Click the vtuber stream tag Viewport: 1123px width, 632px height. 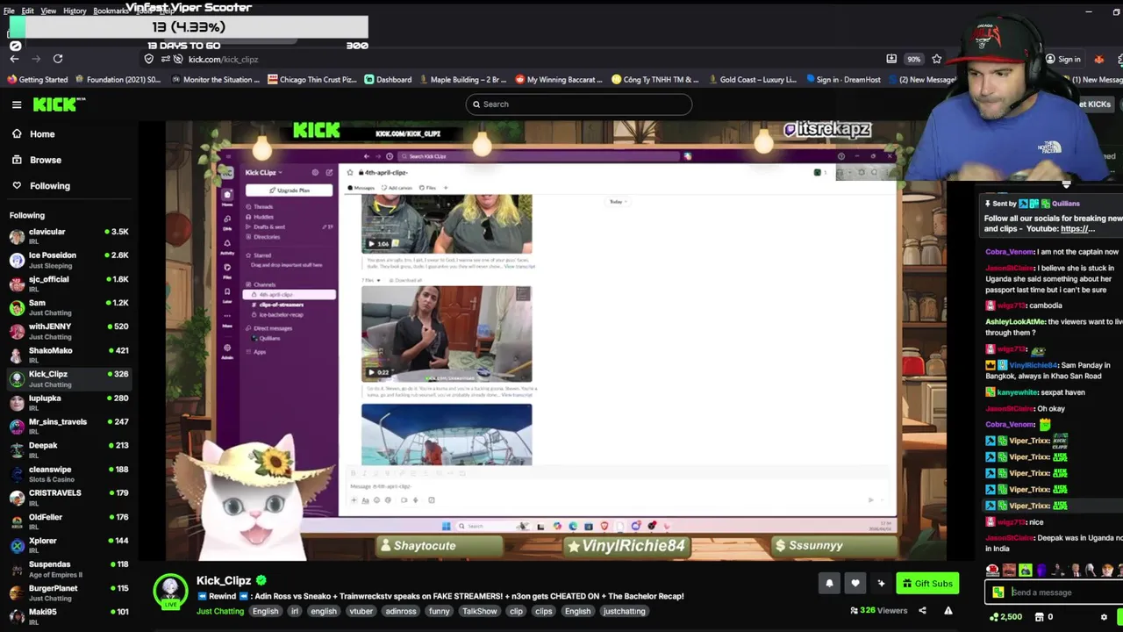pyautogui.click(x=361, y=611)
